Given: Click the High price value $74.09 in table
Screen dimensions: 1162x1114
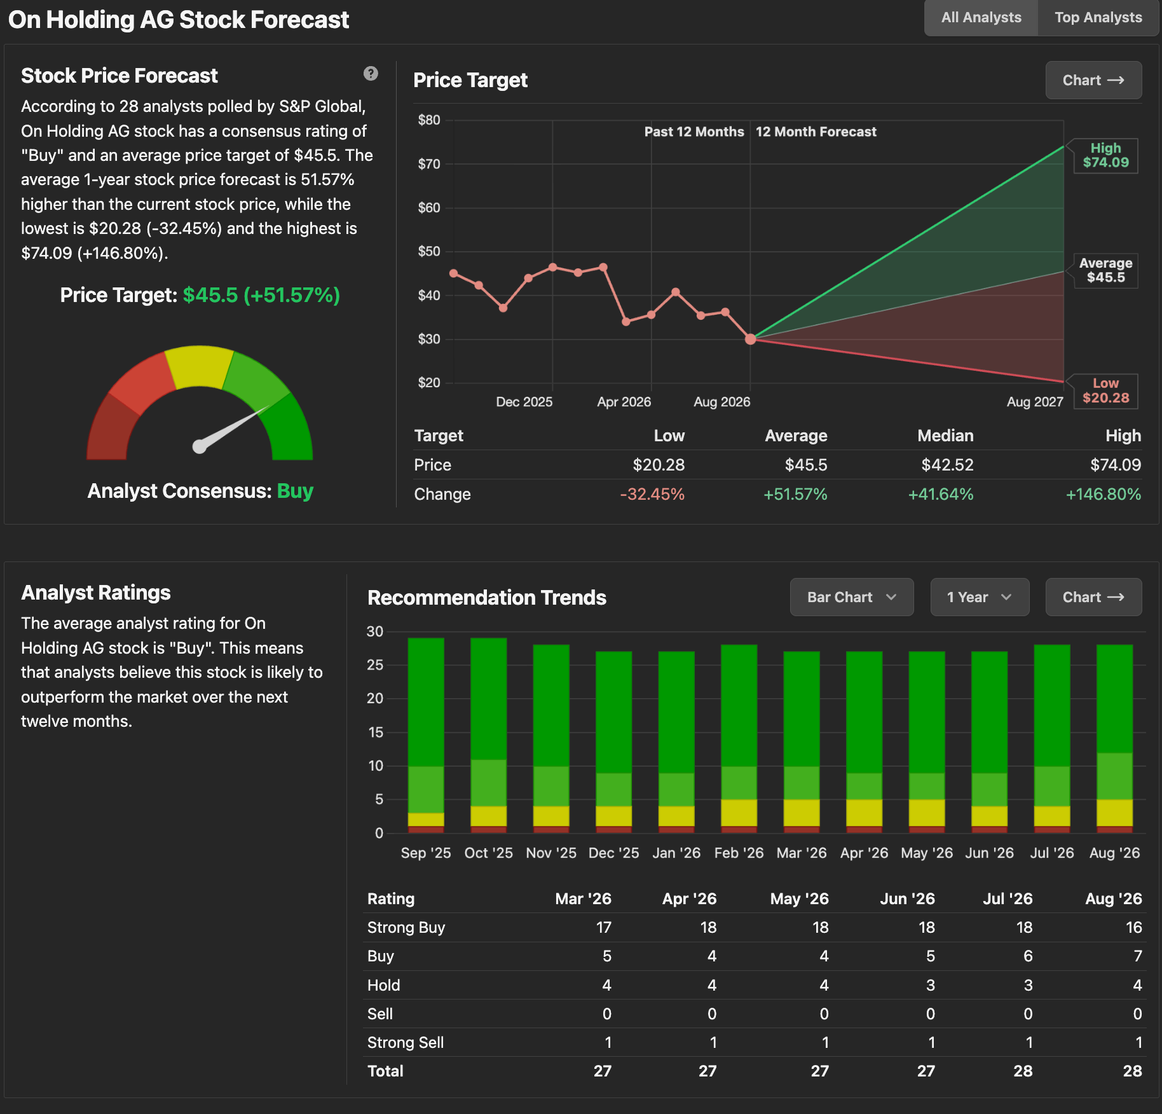Looking at the screenshot, I should 1116,465.
